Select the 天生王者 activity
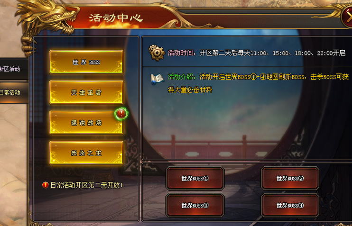The width and height of the screenshot is (352, 226). click(86, 92)
